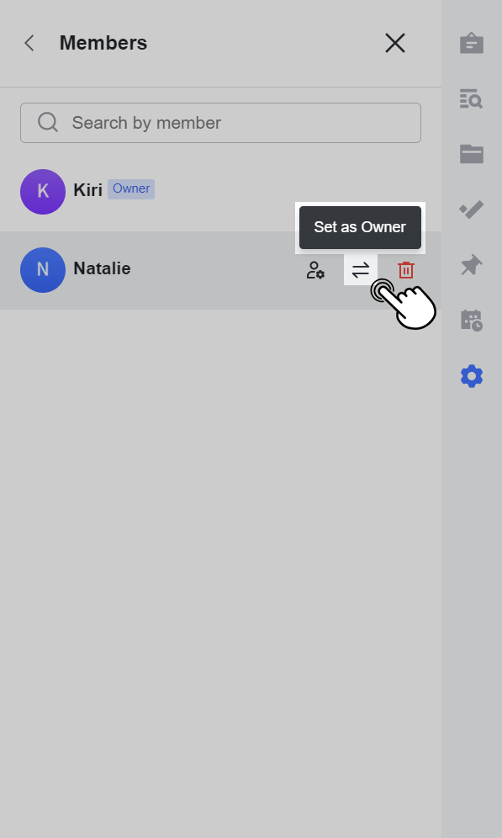Remove Natalie with the red trash icon
Image resolution: width=502 pixels, height=838 pixels.
coord(406,270)
